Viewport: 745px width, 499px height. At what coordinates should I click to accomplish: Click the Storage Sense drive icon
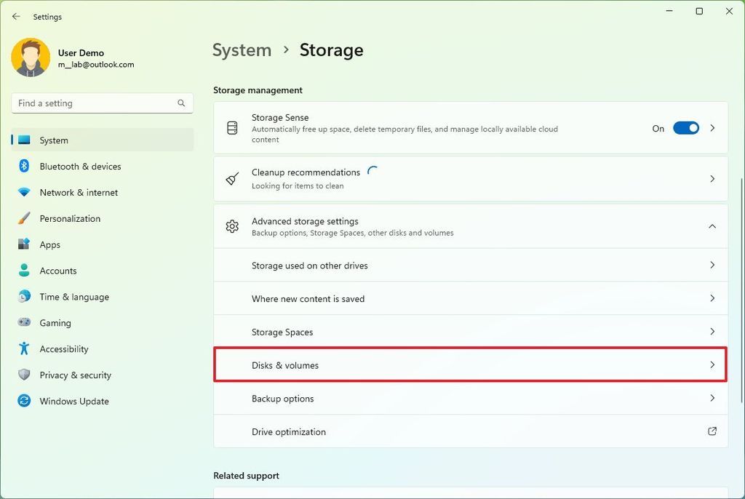232,128
